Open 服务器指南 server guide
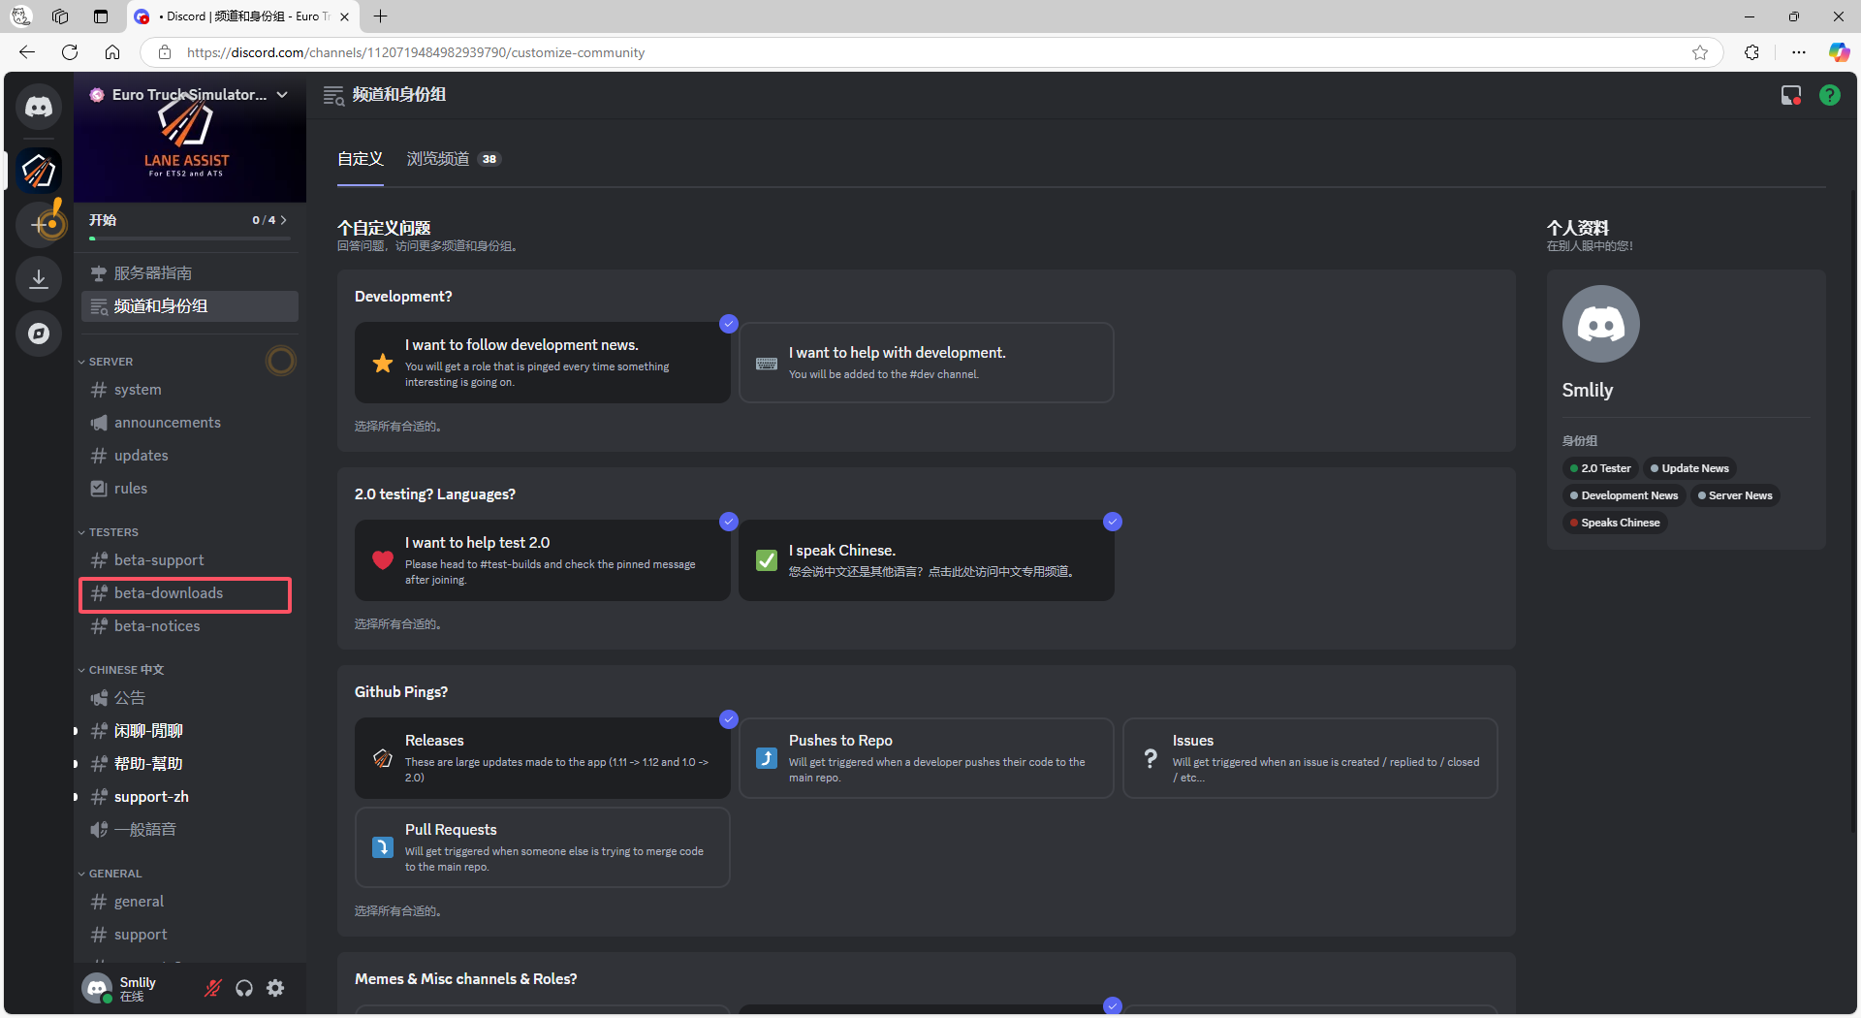Image resolution: width=1861 pixels, height=1018 pixels. tap(190, 273)
